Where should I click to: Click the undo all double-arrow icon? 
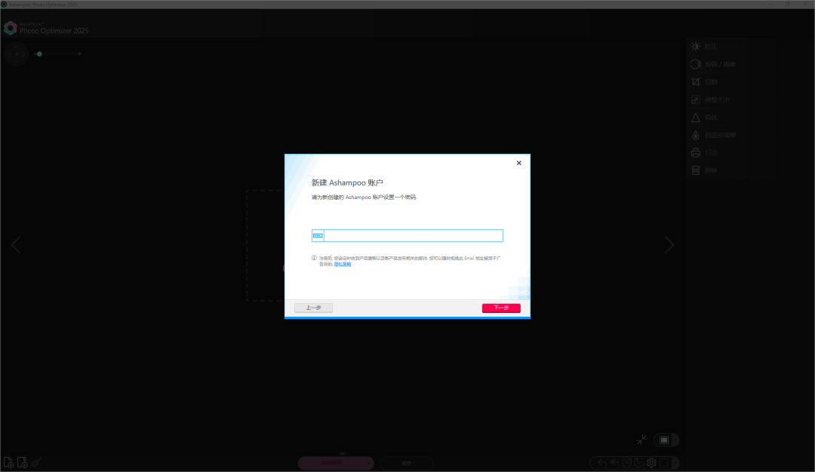pyautogui.click(x=614, y=463)
